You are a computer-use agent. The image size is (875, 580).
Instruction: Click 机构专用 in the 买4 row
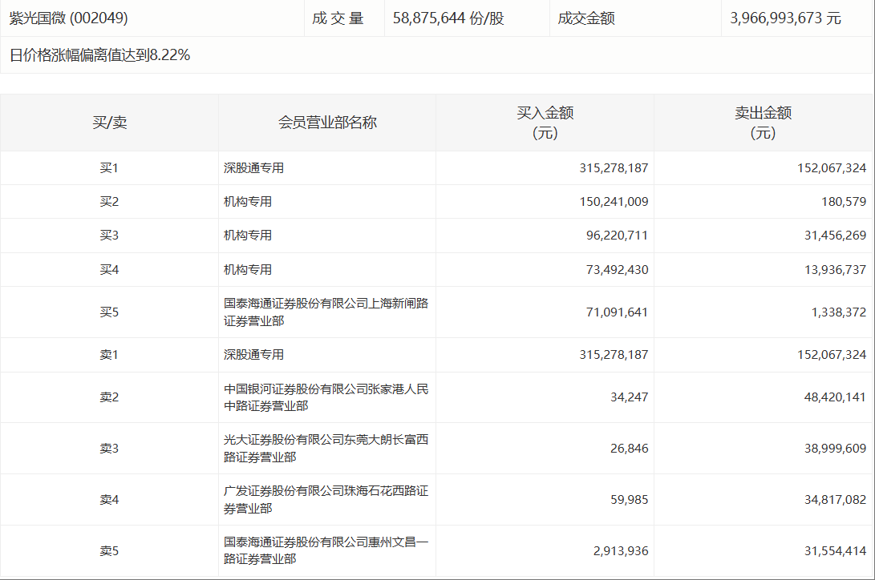248,270
